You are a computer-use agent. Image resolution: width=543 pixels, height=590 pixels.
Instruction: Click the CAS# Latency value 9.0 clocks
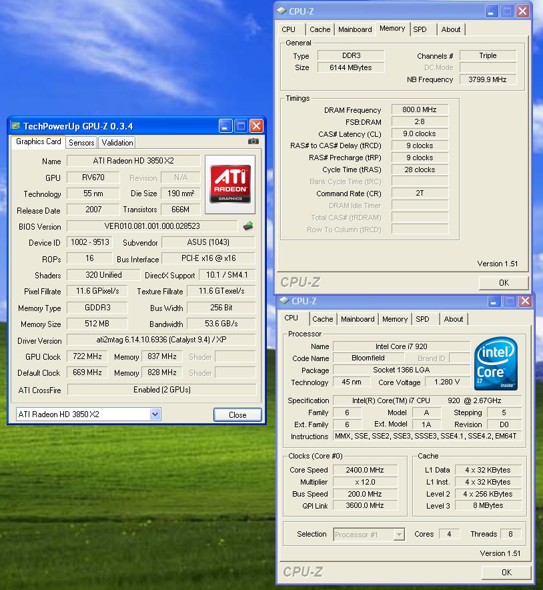pos(420,133)
